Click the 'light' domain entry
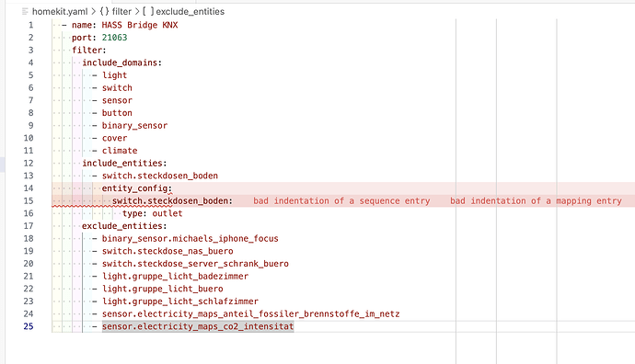This screenshot has width=635, height=364. coord(115,75)
